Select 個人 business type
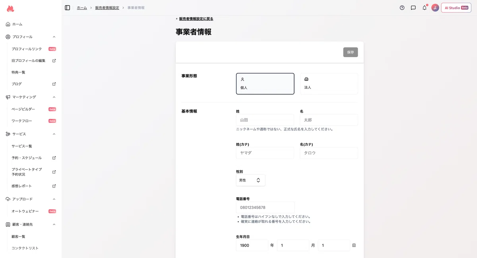Viewport: 477px width, 258px height. coord(265,84)
